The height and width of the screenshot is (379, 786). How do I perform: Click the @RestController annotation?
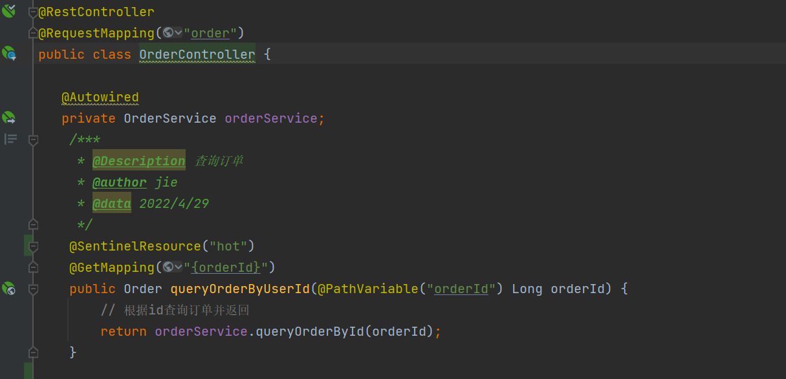pos(96,12)
